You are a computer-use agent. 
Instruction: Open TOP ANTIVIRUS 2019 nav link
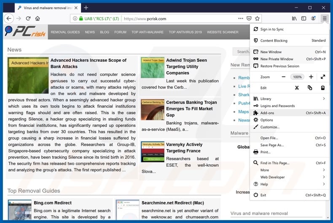click(x=185, y=32)
